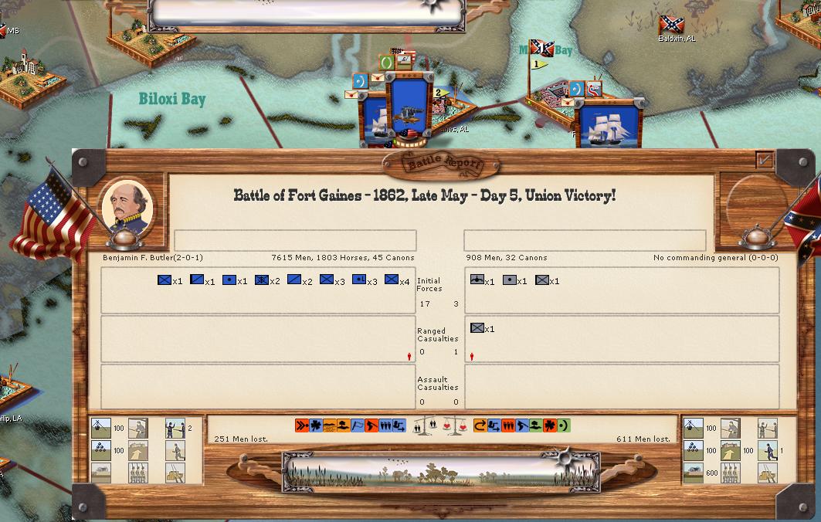Screen dimensions: 821x522
Task: Click the Confederate empty unit name field
Action: [585, 240]
